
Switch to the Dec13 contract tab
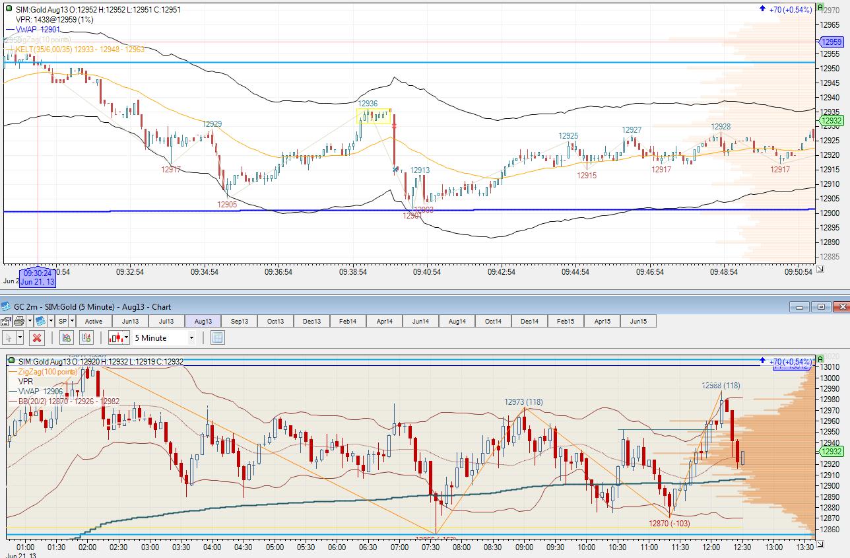tap(311, 321)
